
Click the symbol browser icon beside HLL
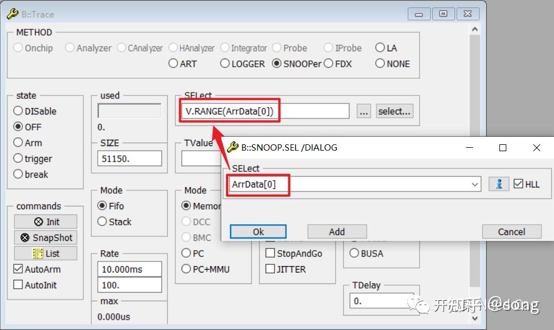pyautogui.click(x=499, y=184)
